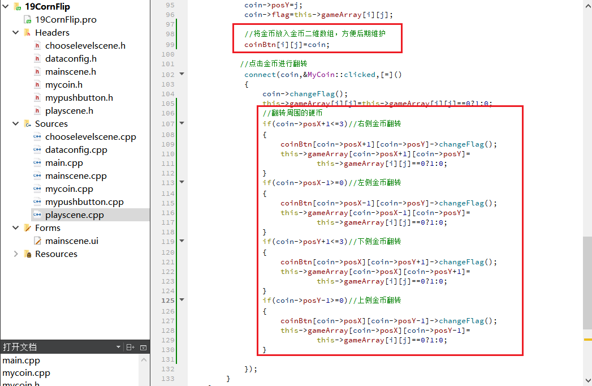
Task: Click the cpp icon beside dataconfig.cpp
Action: [x=37, y=150]
